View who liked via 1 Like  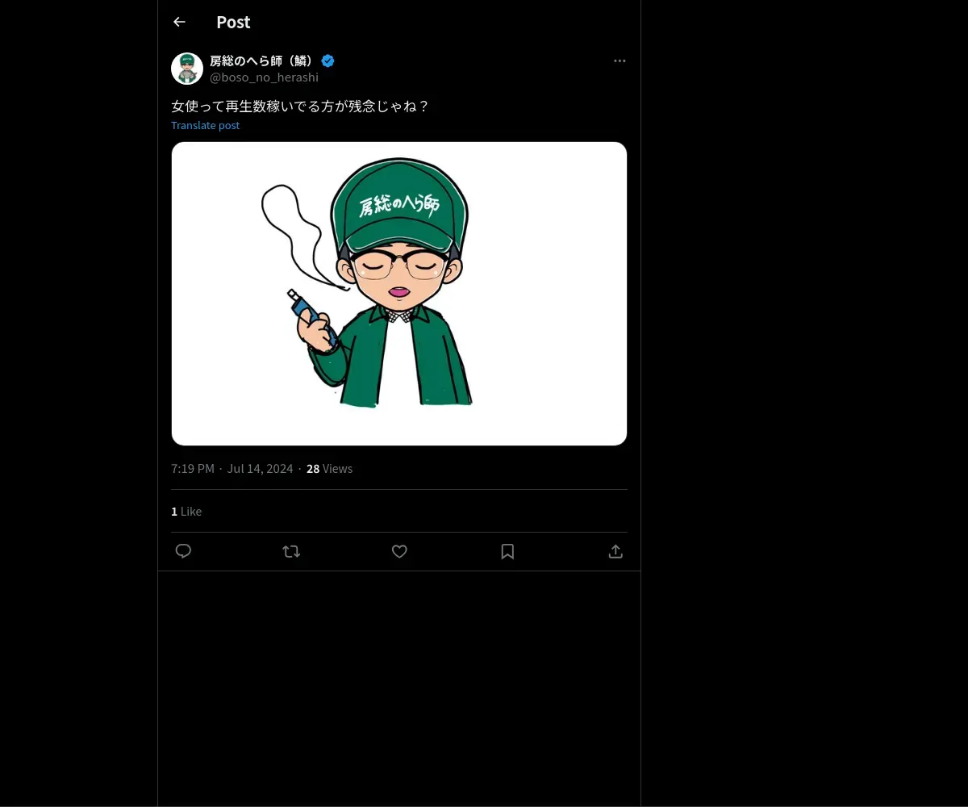(x=186, y=512)
